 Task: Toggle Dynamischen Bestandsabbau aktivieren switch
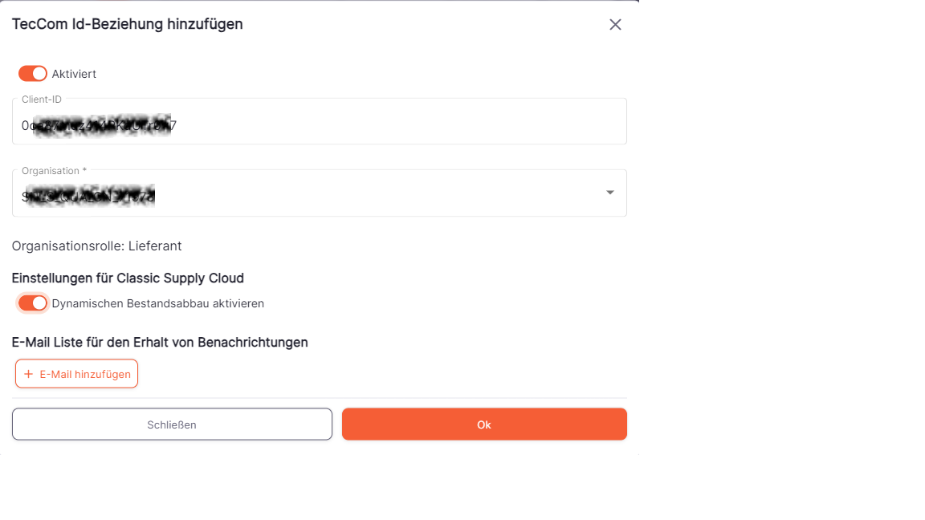[32, 303]
